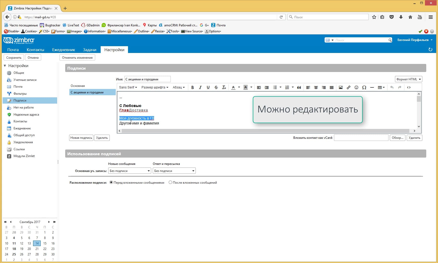
Task: Click 'Обзор...' to browse vCard contact
Action: 398,138
